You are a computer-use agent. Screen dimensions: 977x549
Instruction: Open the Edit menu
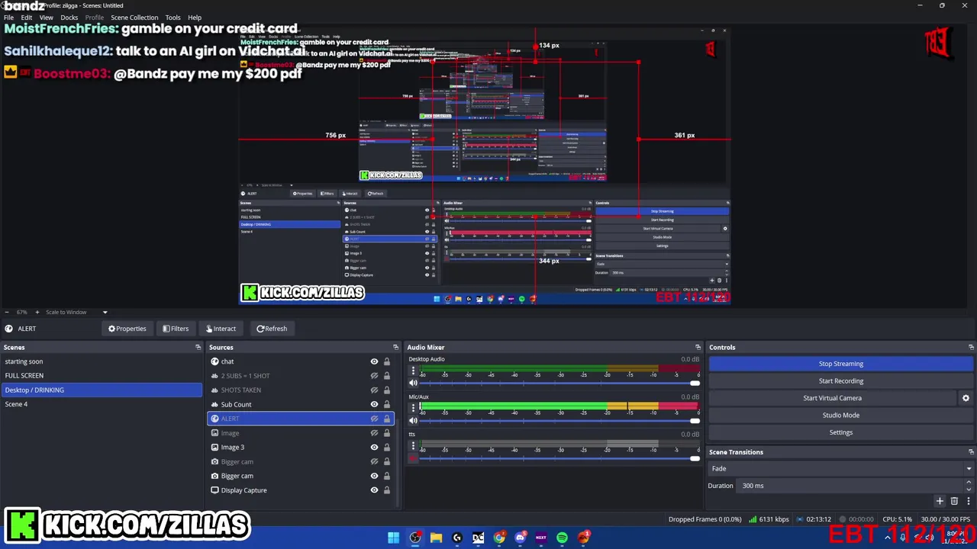point(27,18)
